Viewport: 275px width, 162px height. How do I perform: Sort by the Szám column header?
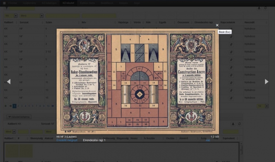(63, 22)
